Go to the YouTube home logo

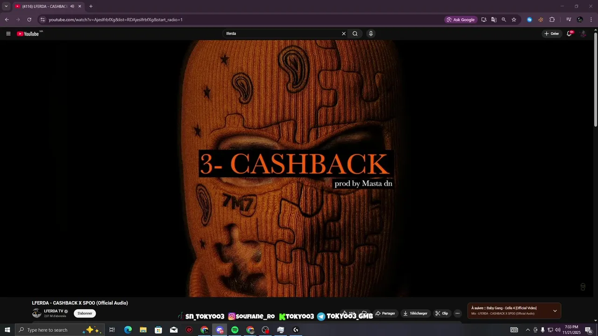[x=28, y=34]
